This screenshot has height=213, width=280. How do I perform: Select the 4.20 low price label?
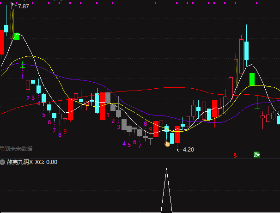[189, 149]
